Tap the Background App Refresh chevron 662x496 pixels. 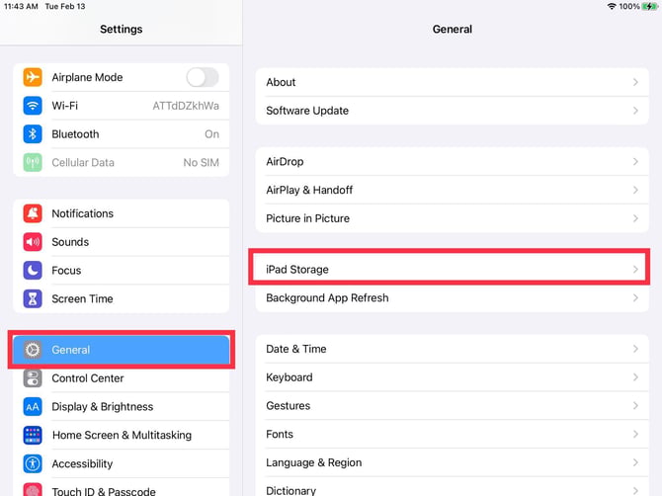tap(635, 298)
